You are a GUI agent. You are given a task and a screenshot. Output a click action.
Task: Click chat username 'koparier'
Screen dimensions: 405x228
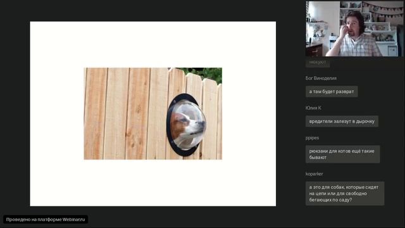pyautogui.click(x=314, y=174)
